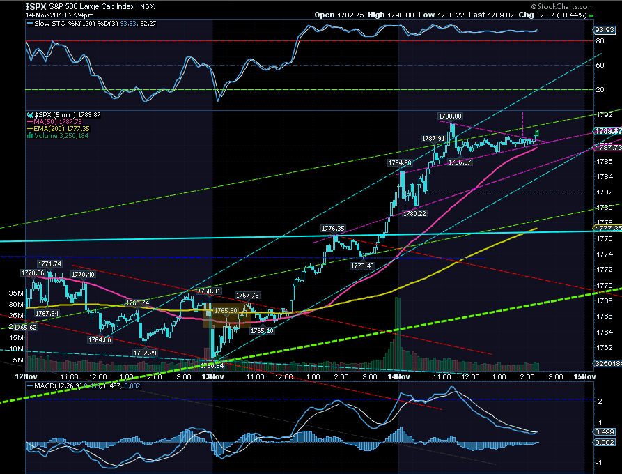
Task: Click the 1786.87 price label on the chart
Action: [459, 162]
